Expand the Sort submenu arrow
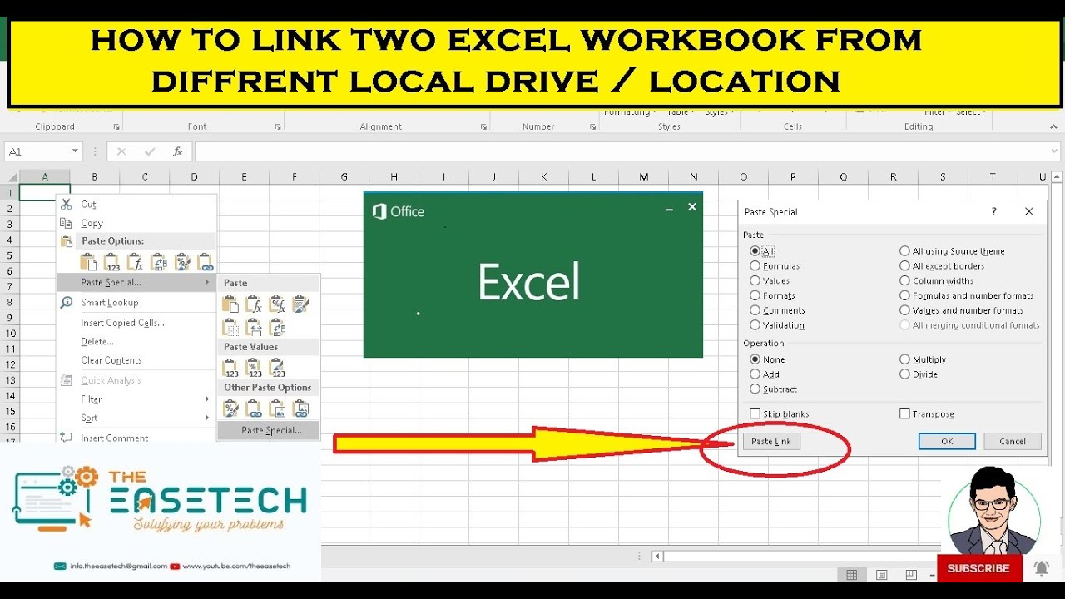 207,418
